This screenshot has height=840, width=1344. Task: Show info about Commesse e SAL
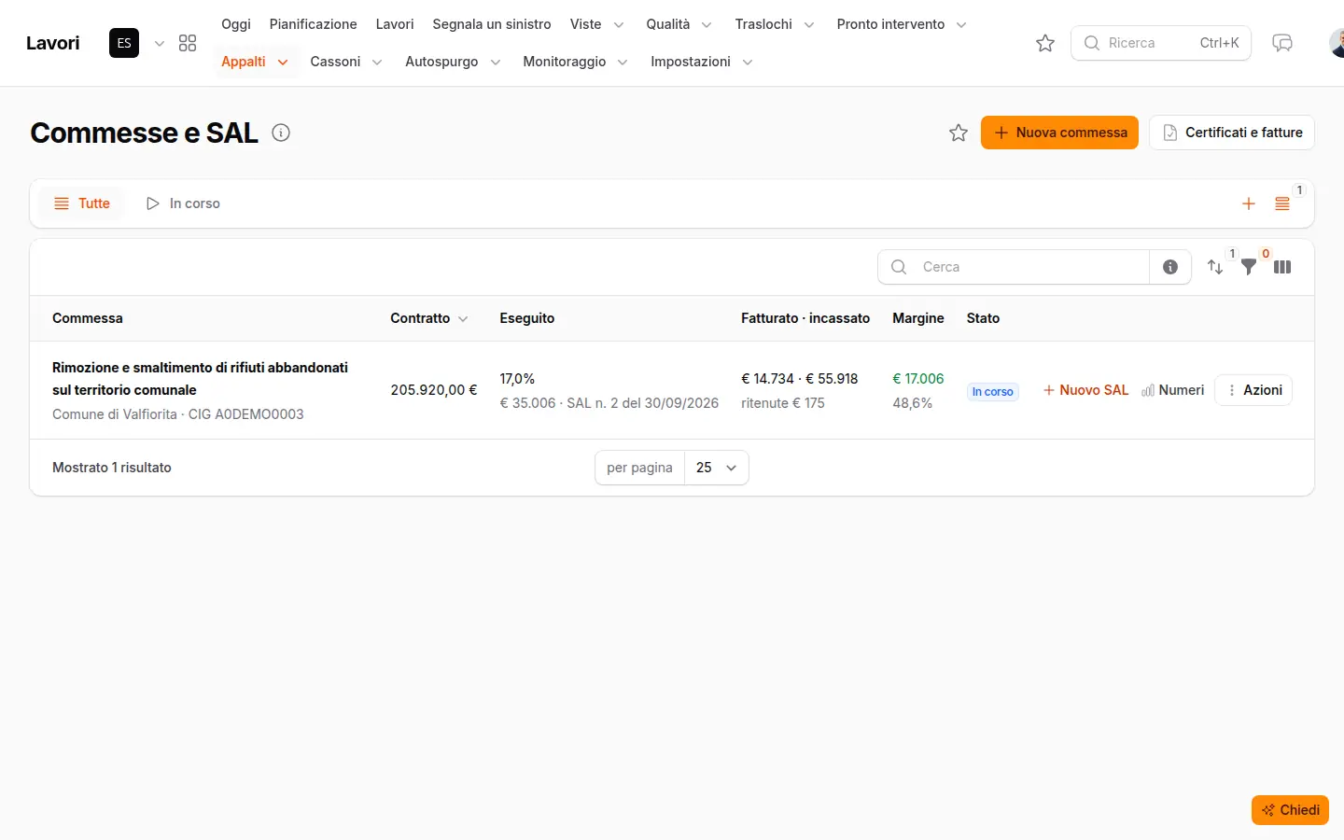pyautogui.click(x=281, y=133)
